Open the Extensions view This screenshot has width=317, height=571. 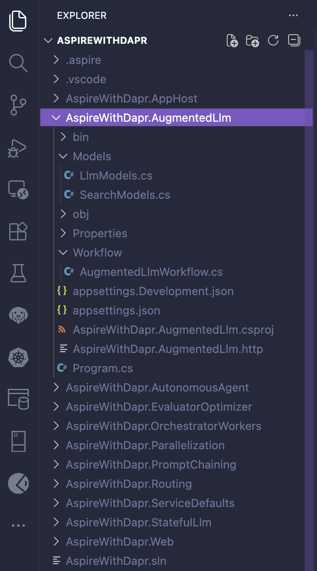(x=18, y=232)
